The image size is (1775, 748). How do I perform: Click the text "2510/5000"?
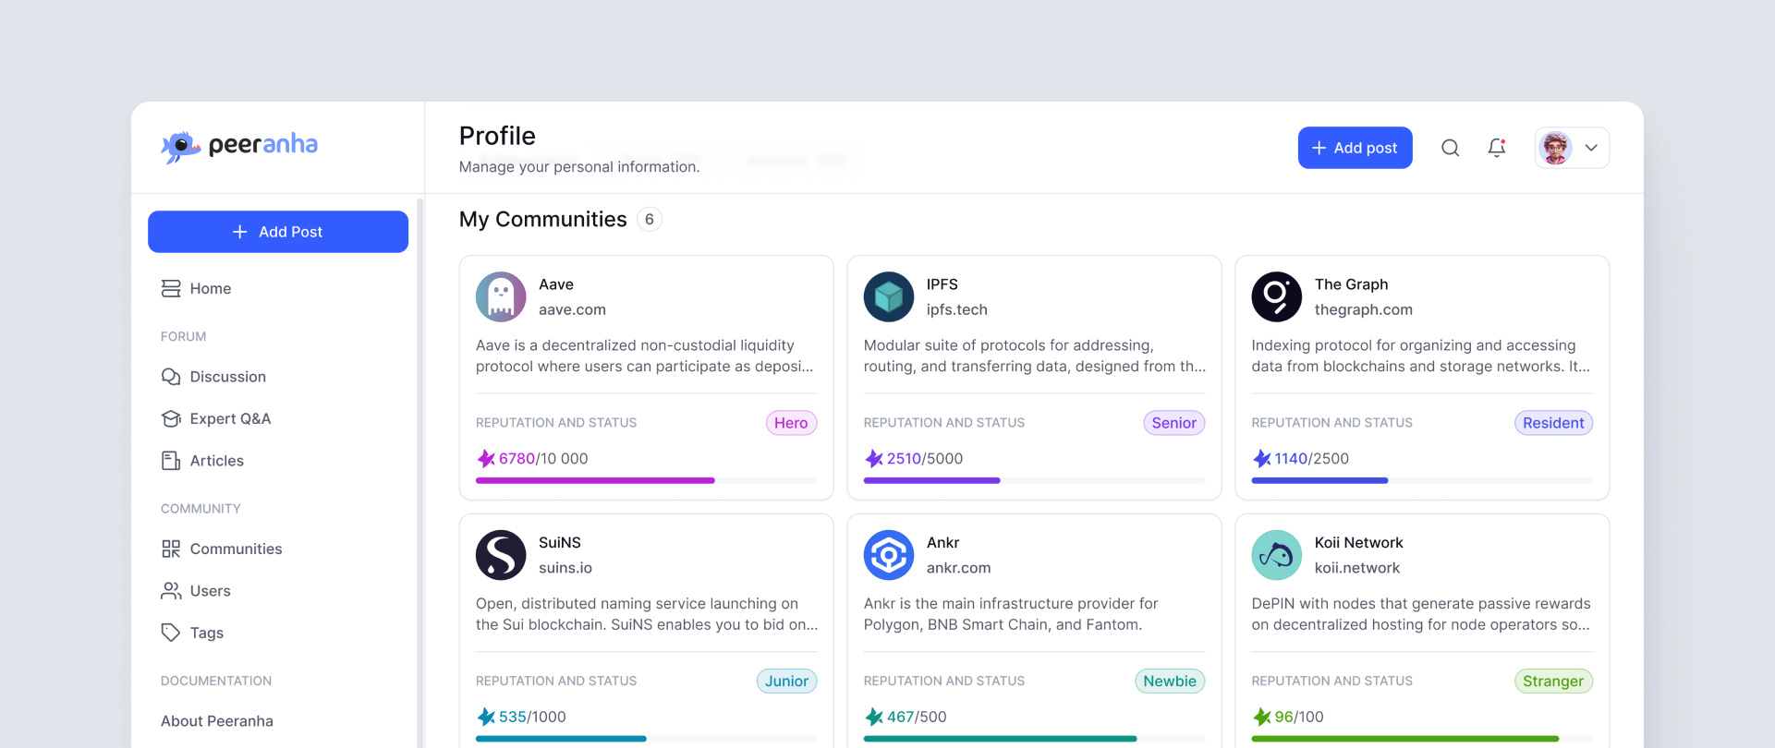click(x=925, y=458)
